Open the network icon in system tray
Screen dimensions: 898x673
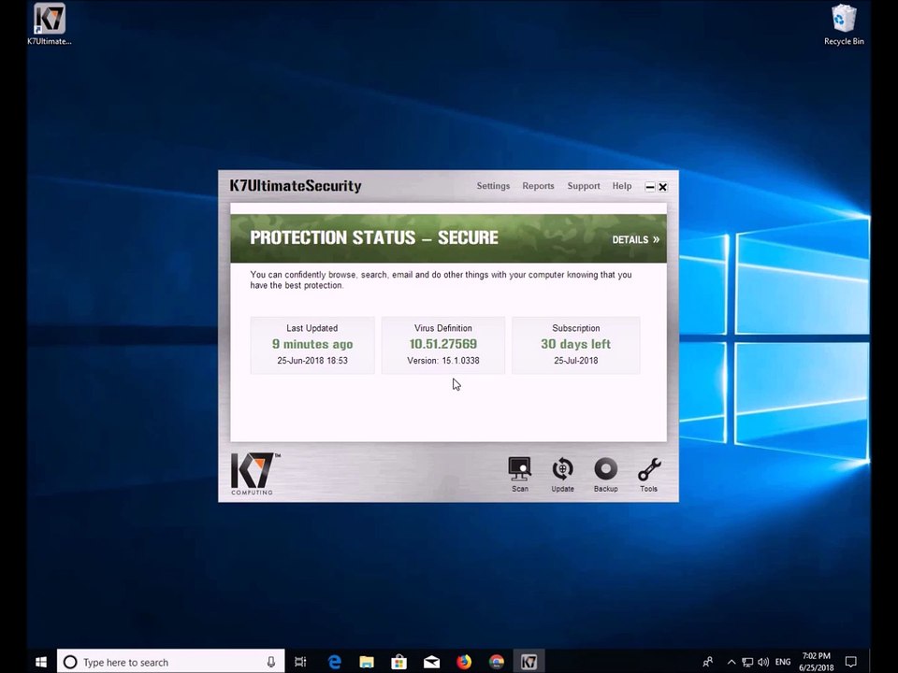pyautogui.click(x=747, y=662)
